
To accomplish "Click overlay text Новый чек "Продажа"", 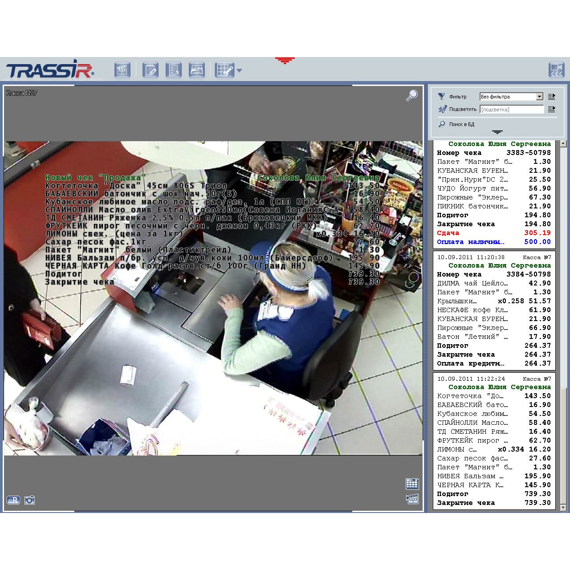I will 96,178.
